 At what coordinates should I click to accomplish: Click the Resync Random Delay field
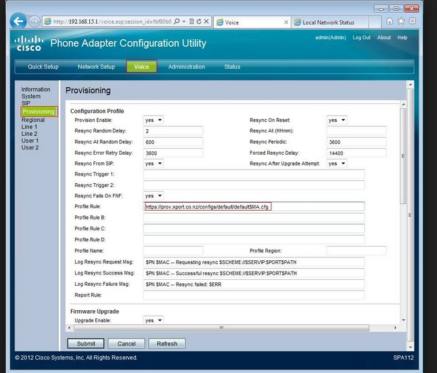(173, 131)
